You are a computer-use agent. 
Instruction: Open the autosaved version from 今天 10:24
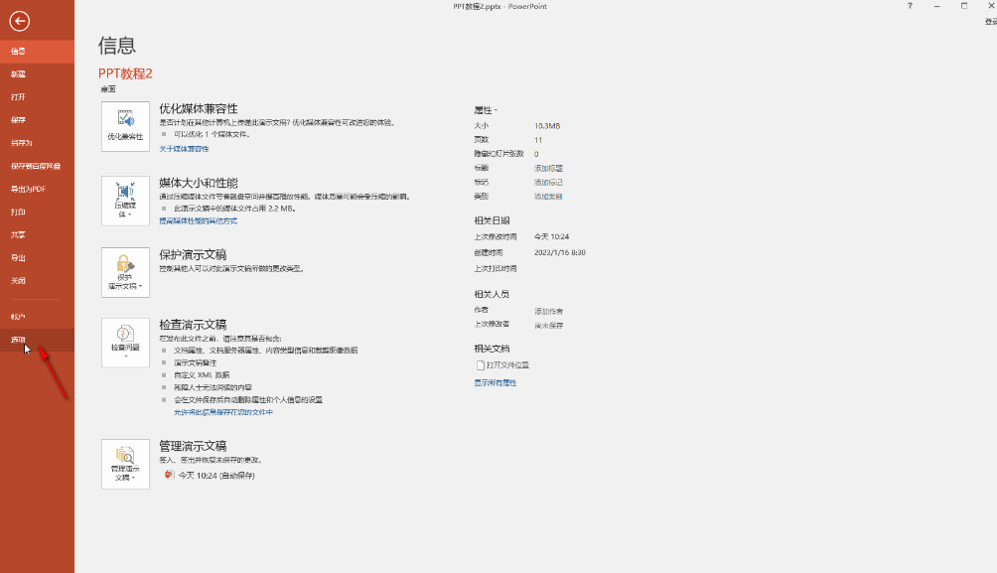point(214,476)
